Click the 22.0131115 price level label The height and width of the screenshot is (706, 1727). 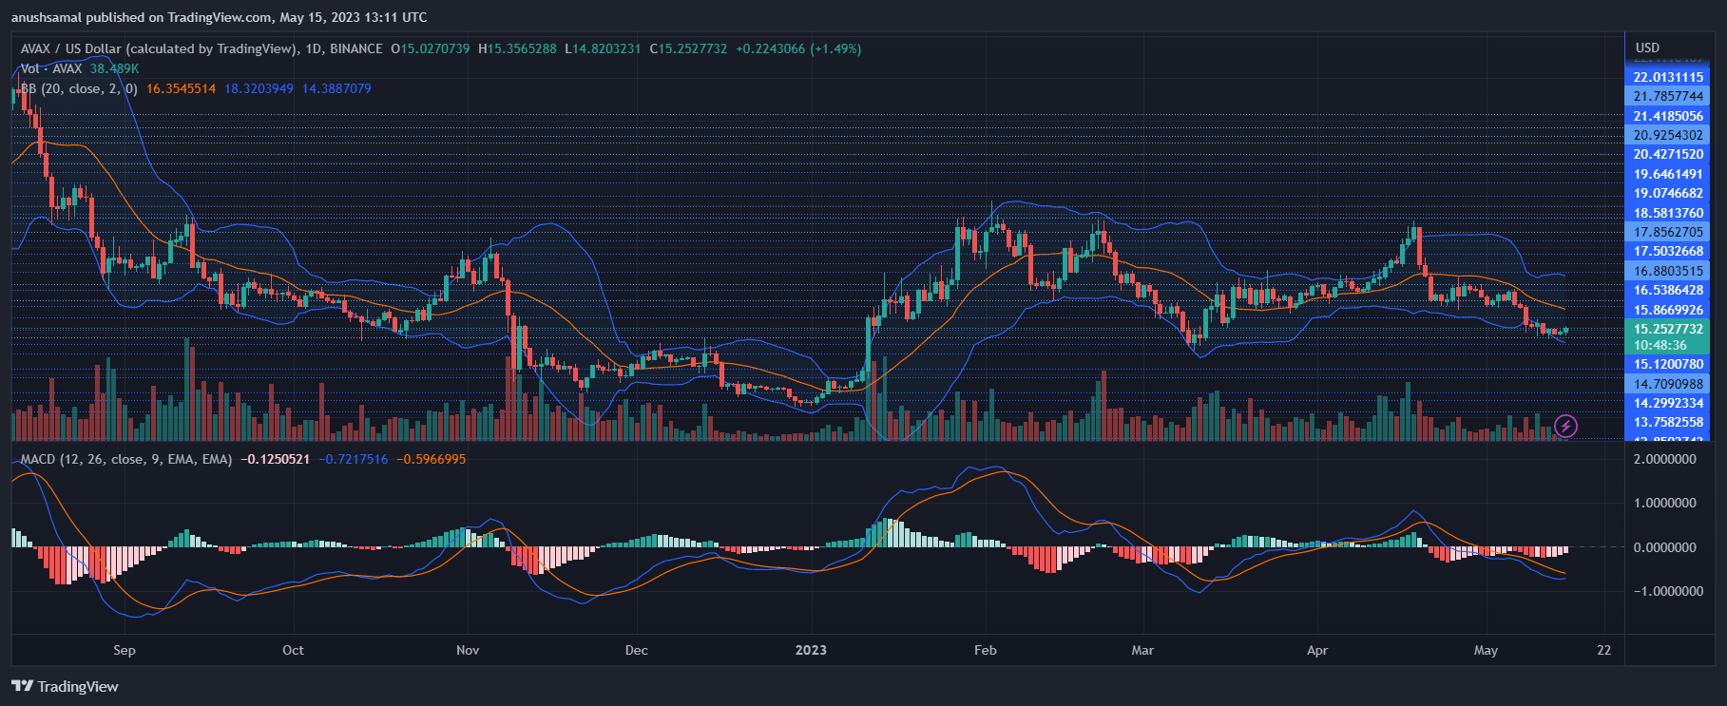(x=1668, y=77)
